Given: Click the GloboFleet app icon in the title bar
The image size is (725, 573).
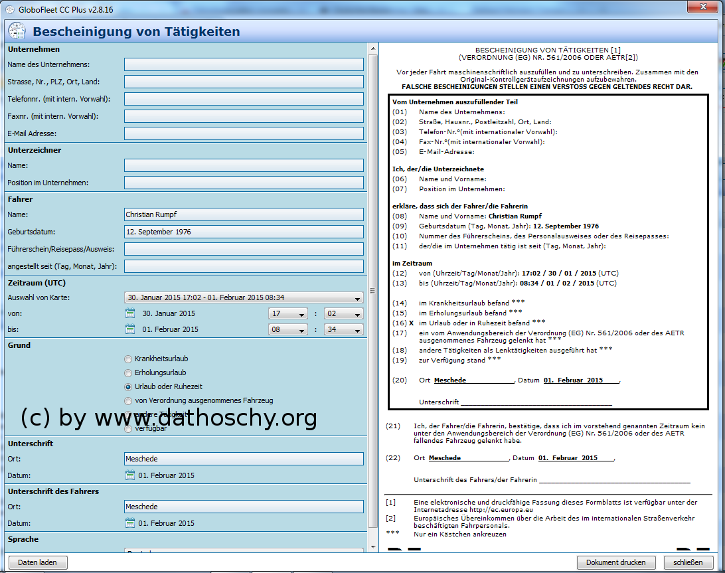Looking at the screenshot, I should point(9,9).
